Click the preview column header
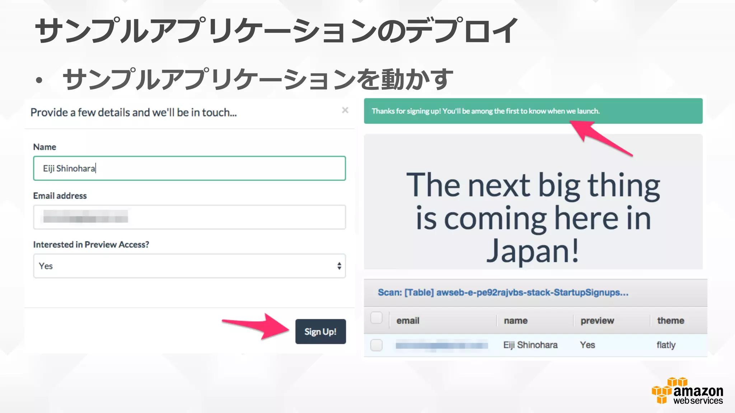Screen dimensions: 735x413 (x=597, y=321)
